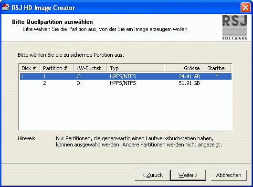Cancel the wizard with Abbrechen
This screenshot has height=187, width=253.
point(229,175)
